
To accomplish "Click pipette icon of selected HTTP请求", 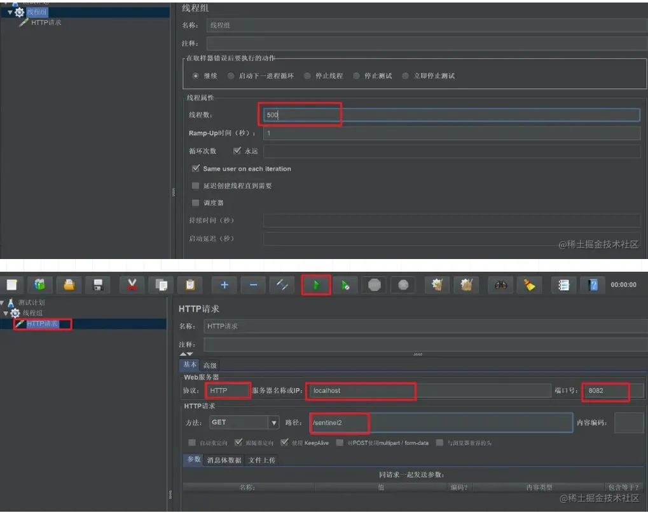I will [x=20, y=323].
